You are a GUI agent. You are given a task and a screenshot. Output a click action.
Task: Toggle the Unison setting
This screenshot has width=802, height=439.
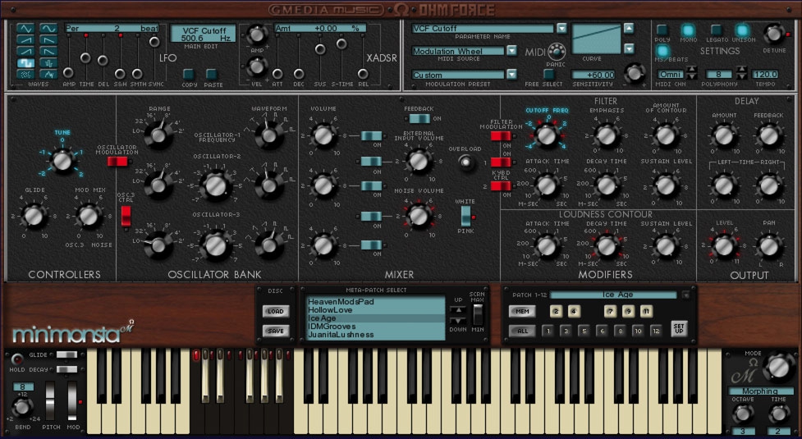tap(742, 30)
